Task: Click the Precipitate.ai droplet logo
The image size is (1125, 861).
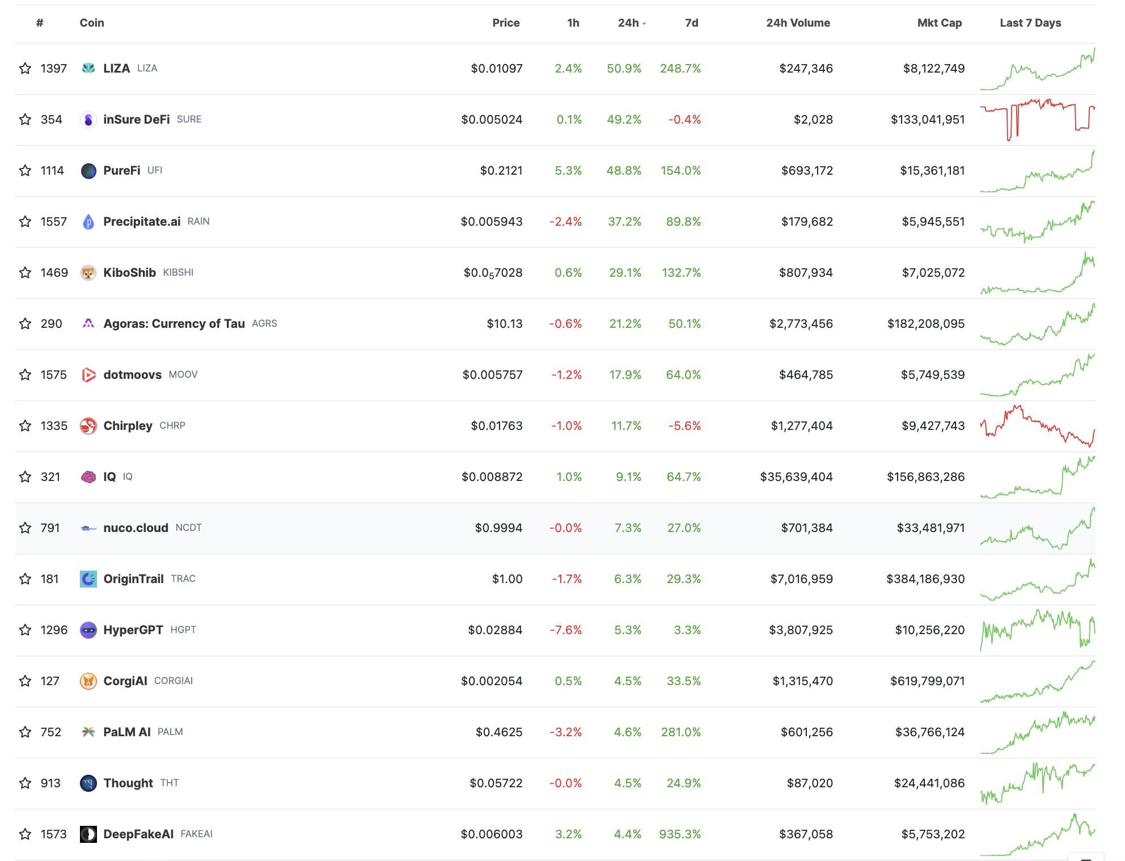Action: click(88, 222)
